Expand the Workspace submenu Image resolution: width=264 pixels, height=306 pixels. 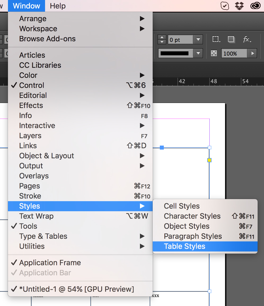pyautogui.click(x=38, y=29)
